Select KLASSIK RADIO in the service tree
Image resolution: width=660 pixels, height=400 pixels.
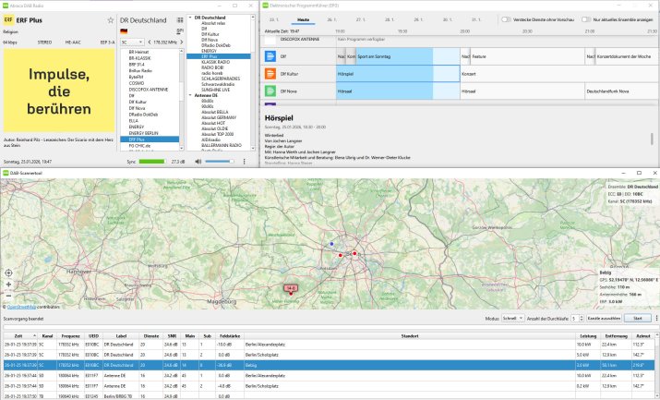coord(214,62)
